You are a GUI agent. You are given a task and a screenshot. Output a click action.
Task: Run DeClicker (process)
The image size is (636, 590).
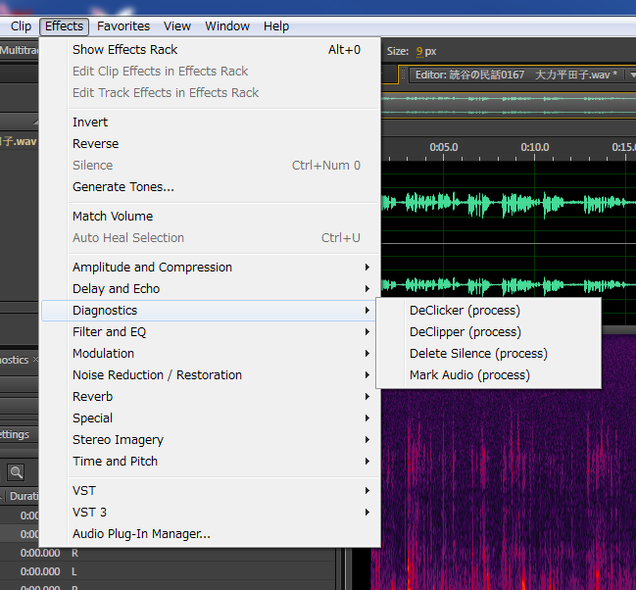489,311
